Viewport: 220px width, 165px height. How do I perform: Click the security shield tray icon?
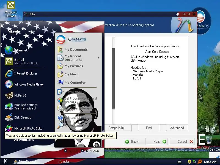point(189,162)
